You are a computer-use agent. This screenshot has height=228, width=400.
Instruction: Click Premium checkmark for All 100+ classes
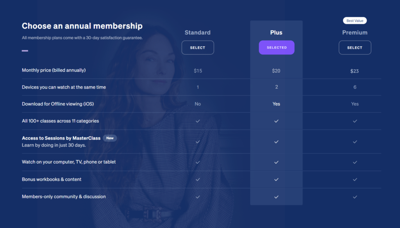point(355,121)
